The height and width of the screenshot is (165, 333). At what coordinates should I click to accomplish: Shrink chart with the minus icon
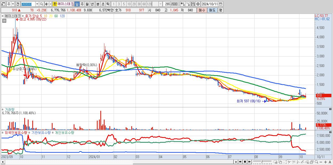321,162
